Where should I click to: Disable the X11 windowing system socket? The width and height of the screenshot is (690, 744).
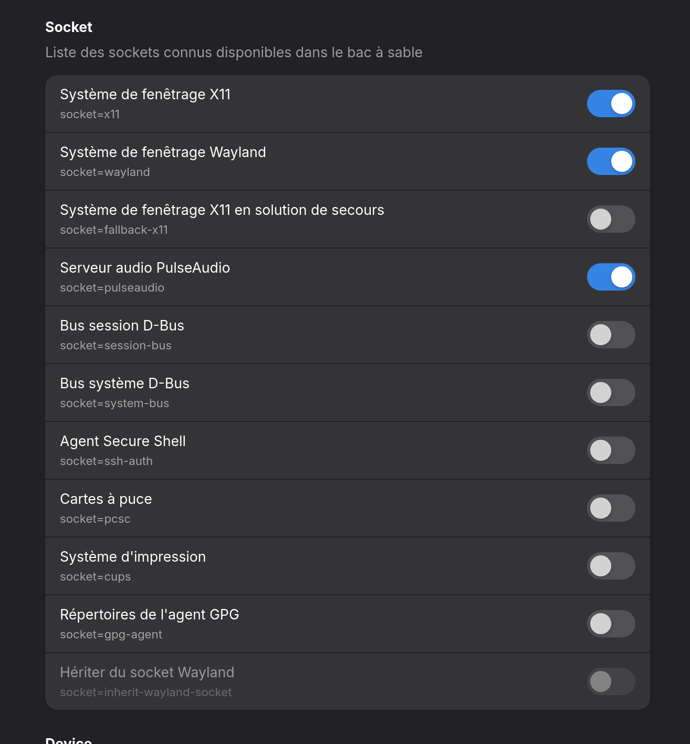coord(611,104)
